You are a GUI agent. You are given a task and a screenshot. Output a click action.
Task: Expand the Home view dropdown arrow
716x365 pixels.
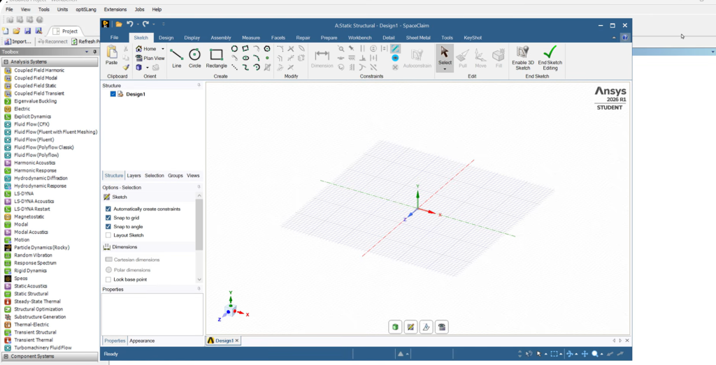coord(163,49)
